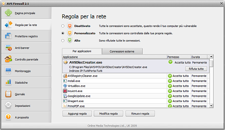Image resolution: width=225 pixels, height=130 pixels.
Task: Click the install.exe icon in list
Action: pos(65,81)
